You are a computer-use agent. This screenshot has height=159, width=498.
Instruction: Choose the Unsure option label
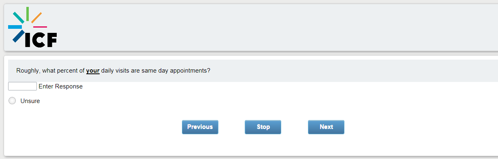click(x=30, y=101)
